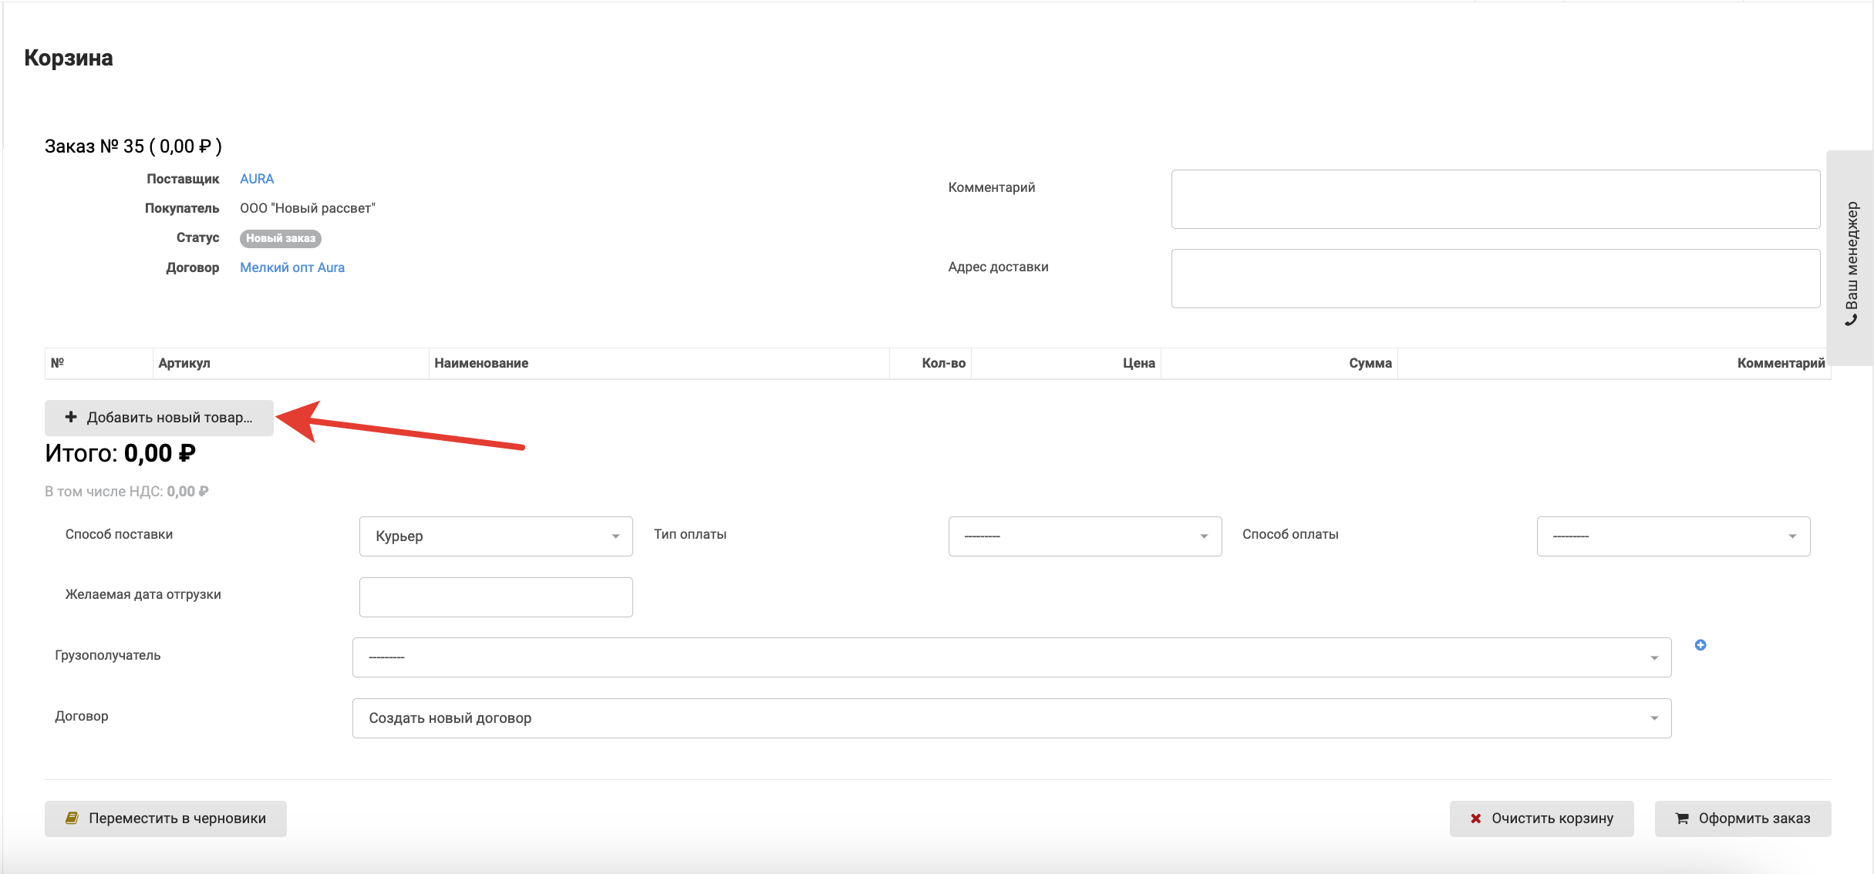This screenshot has height=874, width=1874.
Task: Expand the Тип оплаты dropdown
Action: coord(1084,536)
